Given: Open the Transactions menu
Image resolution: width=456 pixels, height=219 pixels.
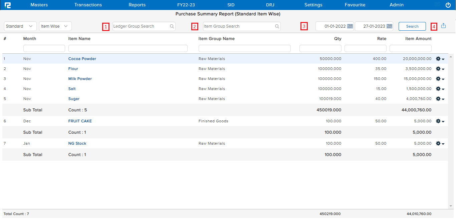Looking at the screenshot, I should click(88, 5).
